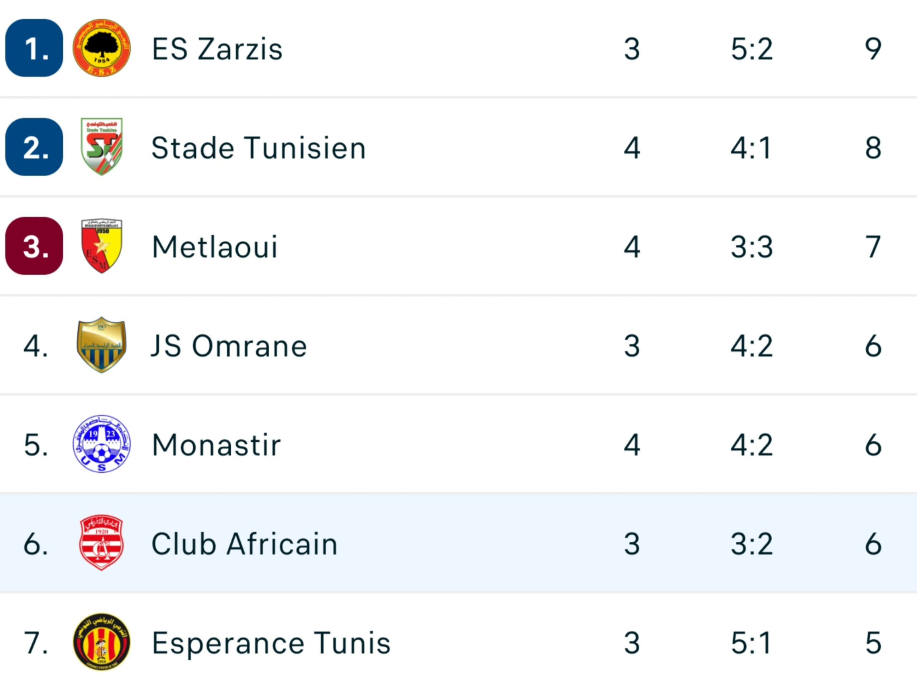Image resolution: width=917 pixels, height=678 pixels.
Task: Open the ES Zarzis team name
Action: tap(217, 49)
